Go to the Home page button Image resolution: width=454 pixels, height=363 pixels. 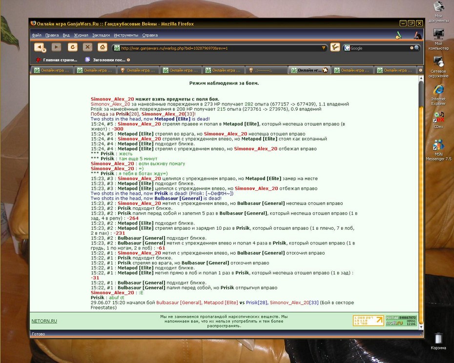point(102,47)
